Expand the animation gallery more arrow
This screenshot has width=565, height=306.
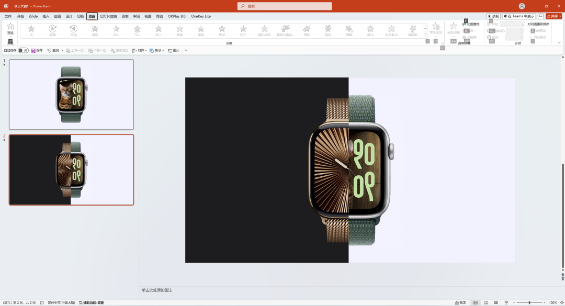click(425, 36)
